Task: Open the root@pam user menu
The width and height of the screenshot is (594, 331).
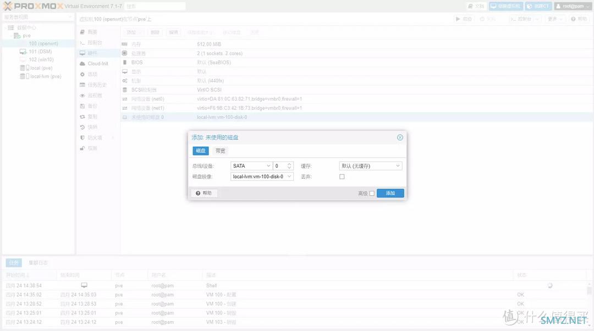Action: click(x=573, y=6)
